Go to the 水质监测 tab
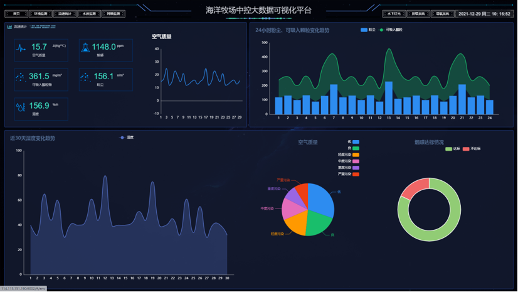 [89, 13]
